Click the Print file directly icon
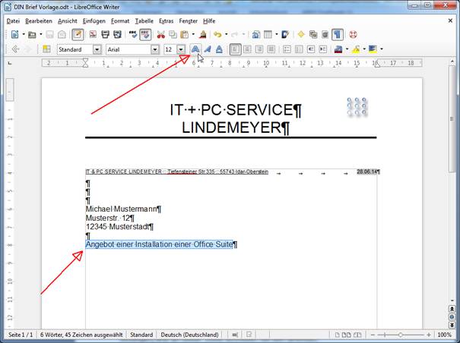 (106, 35)
